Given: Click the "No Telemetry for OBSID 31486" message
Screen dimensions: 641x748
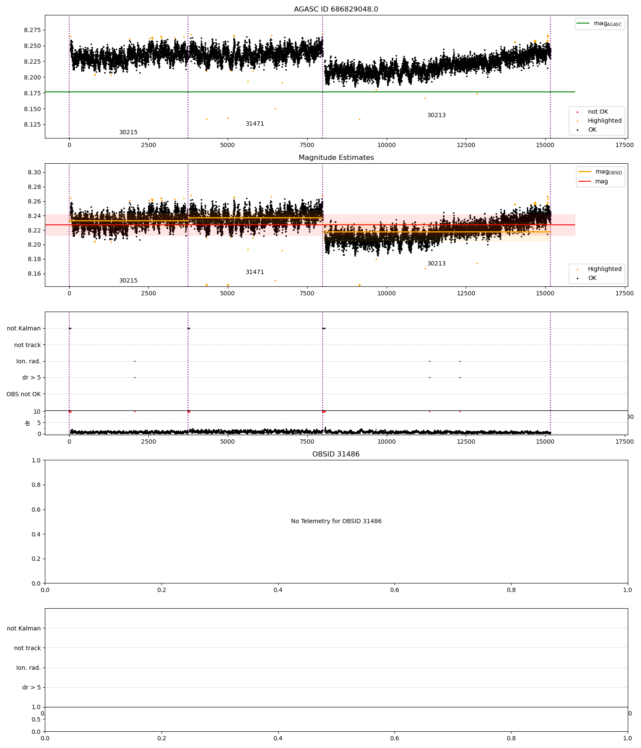Looking at the screenshot, I should tap(336, 521).
